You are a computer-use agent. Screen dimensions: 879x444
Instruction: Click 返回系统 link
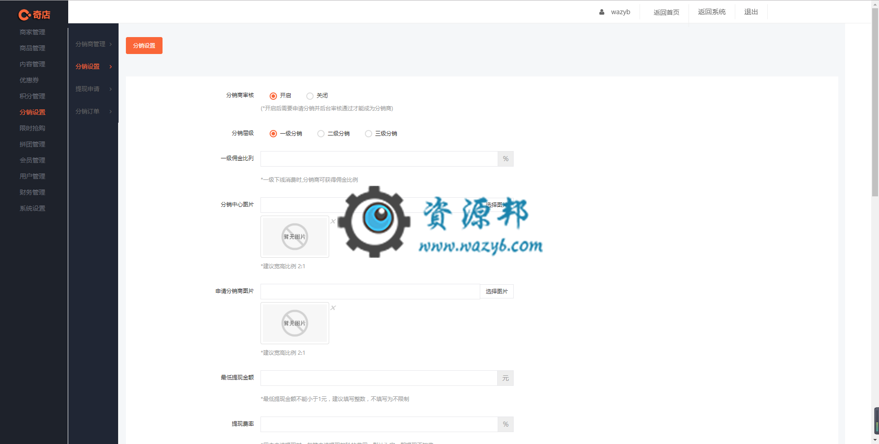point(711,12)
